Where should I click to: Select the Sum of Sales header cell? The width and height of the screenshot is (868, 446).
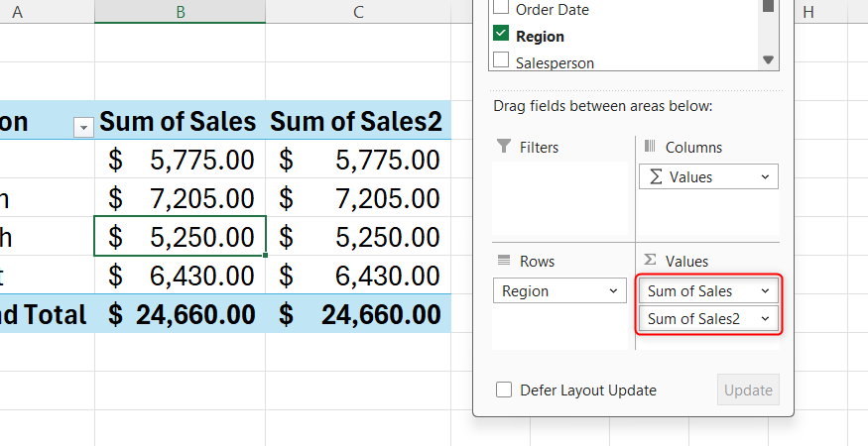[x=180, y=120]
